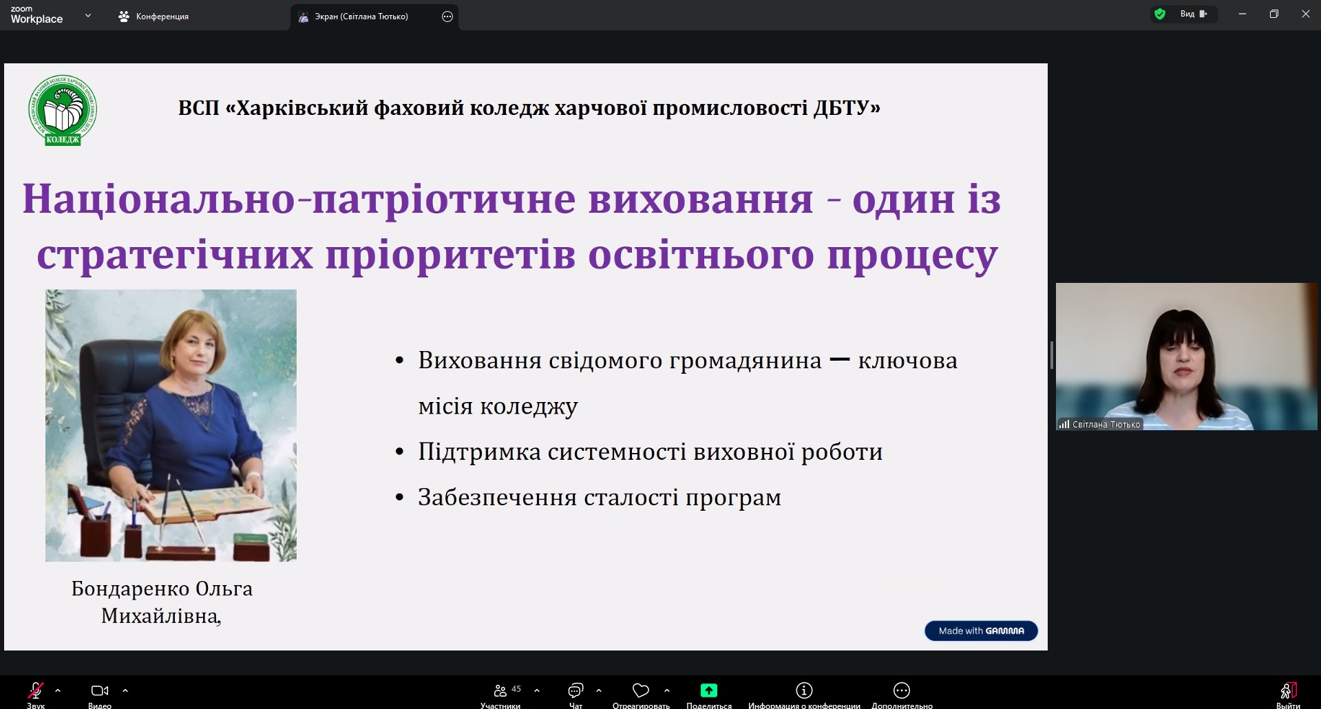Open Информация о конференции info icon
Image resolution: width=1321 pixels, height=709 pixels.
(x=804, y=690)
